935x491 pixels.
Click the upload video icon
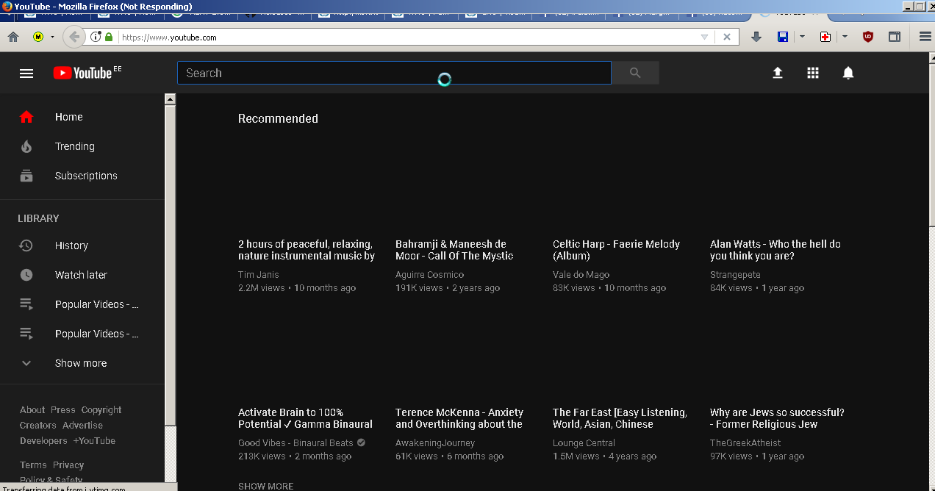pyautogui.click(x=777, y=73)
